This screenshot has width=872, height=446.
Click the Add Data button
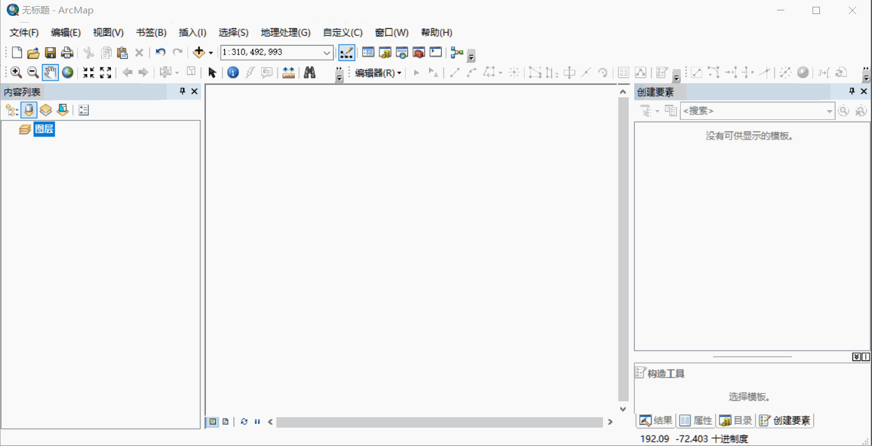point(199,53)
